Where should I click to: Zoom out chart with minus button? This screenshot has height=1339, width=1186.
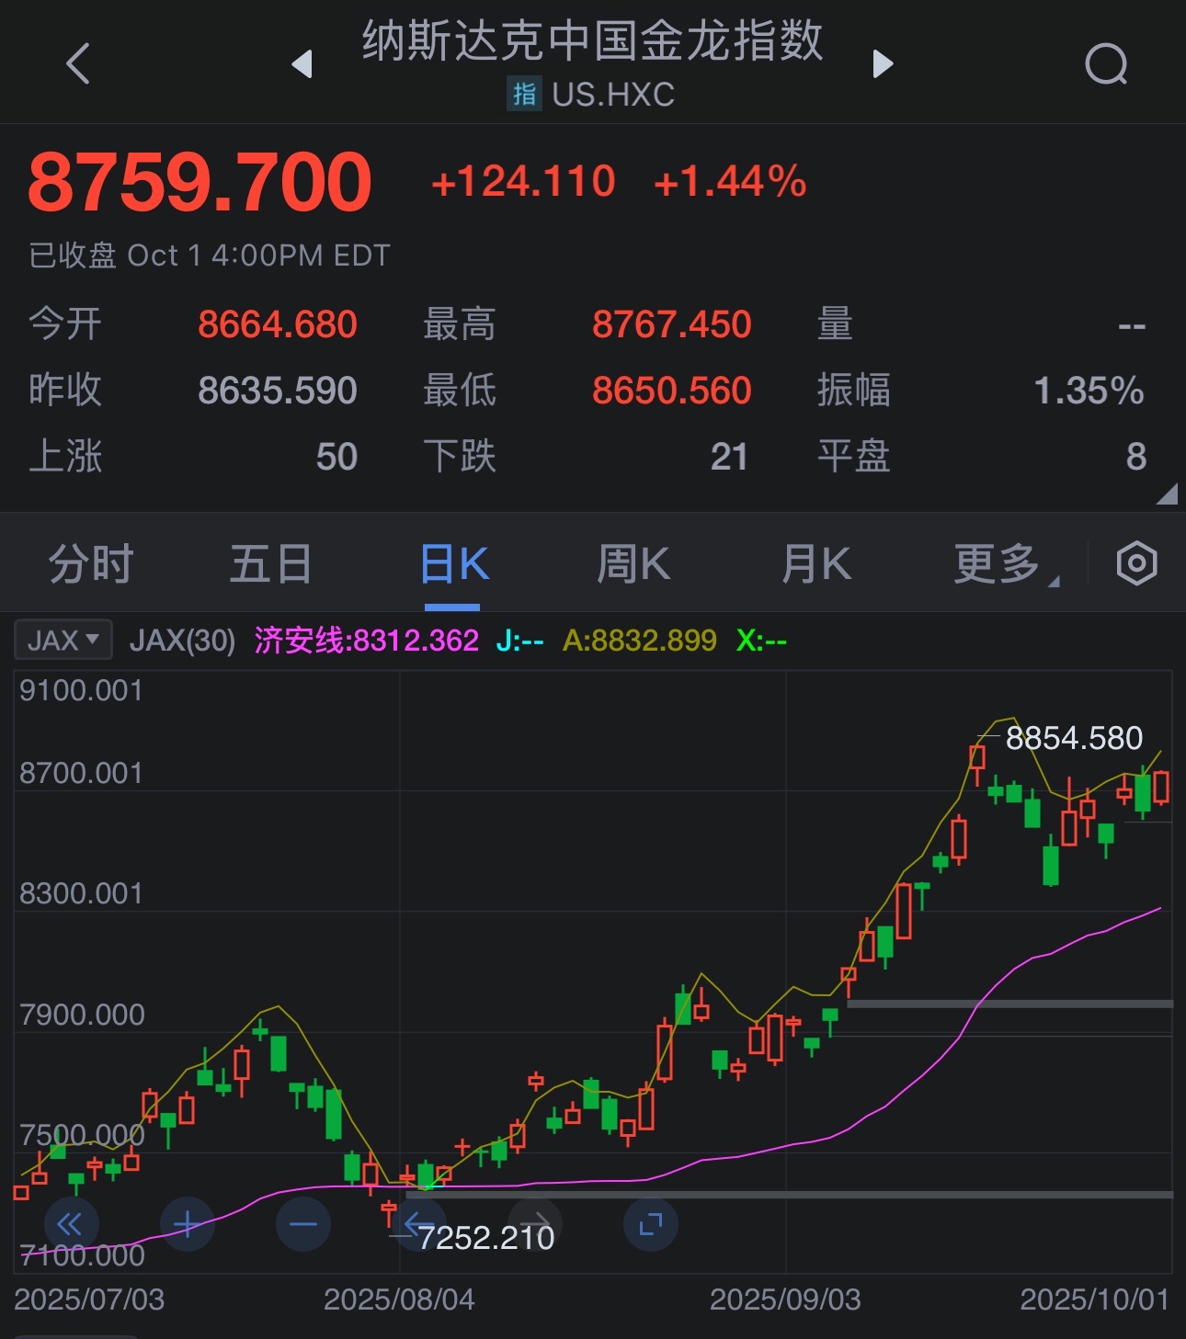(x=302, y=1223)
